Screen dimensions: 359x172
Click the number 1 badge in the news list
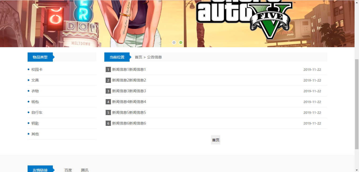click(108, 69)
